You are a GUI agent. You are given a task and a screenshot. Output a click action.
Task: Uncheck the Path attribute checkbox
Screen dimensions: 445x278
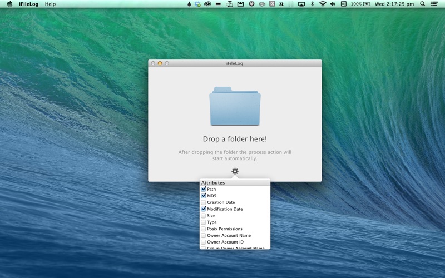(x=204, y=189)
